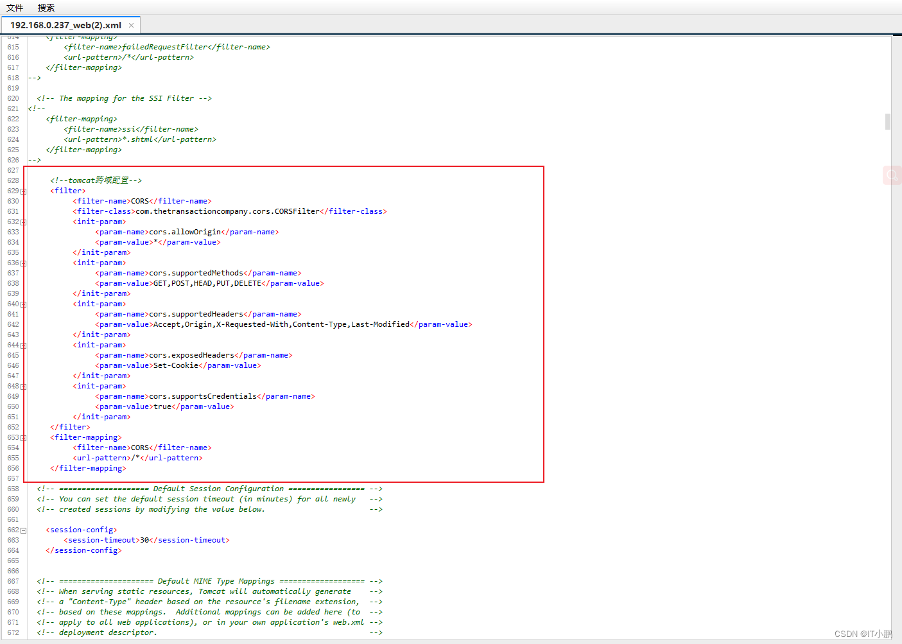
Task: Click the CORS filter-name on line 630
Action: coord(140,201)
